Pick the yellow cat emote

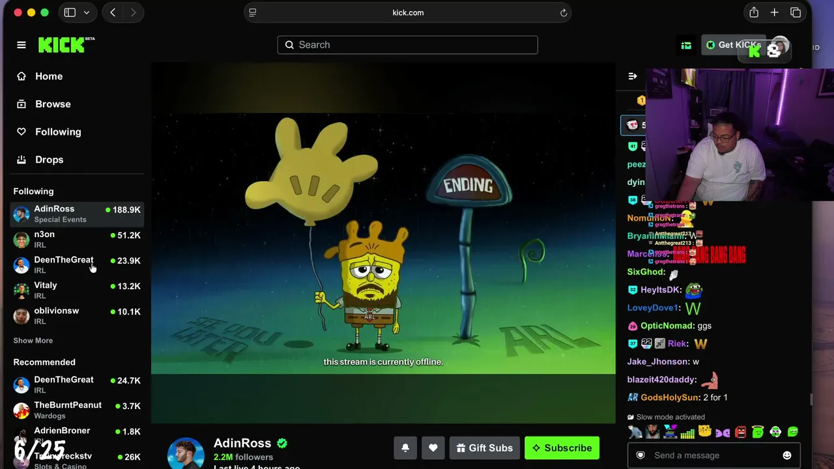click(705, 431)
